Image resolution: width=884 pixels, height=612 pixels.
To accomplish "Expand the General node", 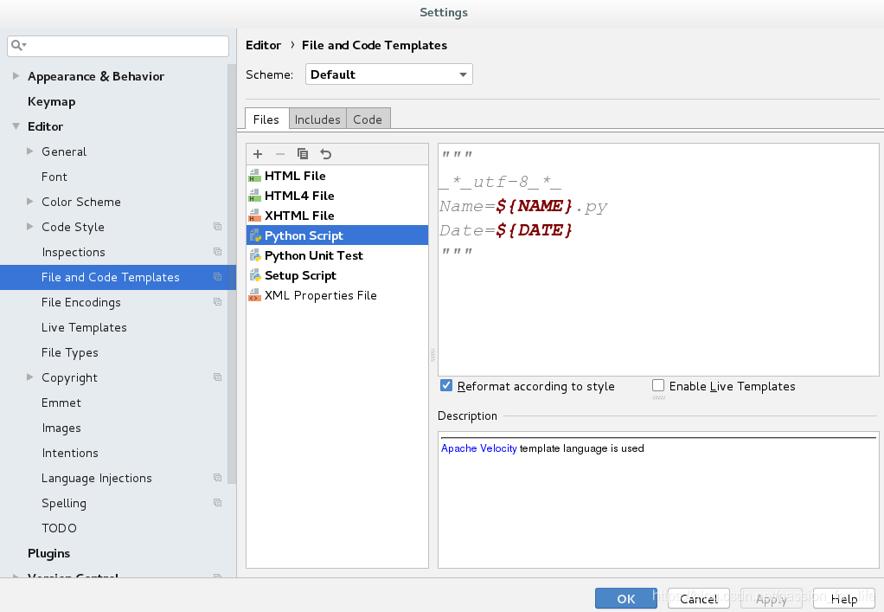I will 30,151.
